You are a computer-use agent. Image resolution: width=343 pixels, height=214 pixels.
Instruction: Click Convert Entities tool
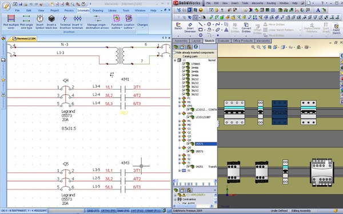click(x=246, y=27)
